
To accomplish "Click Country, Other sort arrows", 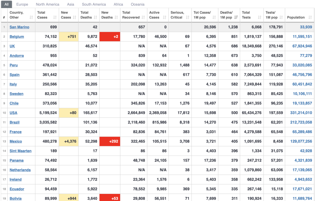I will (x=31, y=18).
